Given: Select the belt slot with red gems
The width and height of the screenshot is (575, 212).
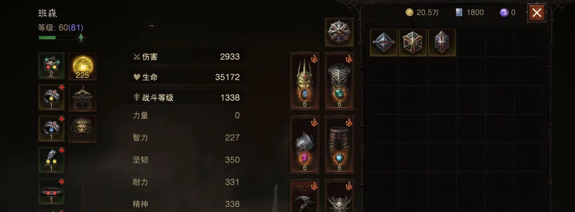Looking at the screenshot, I should [x=51, y=191].
